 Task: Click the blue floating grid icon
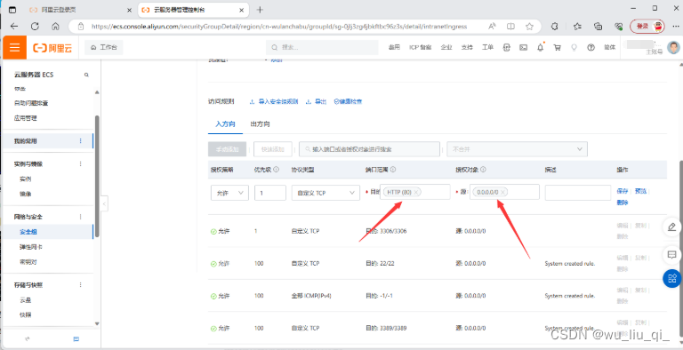click(x=672, y=278)
